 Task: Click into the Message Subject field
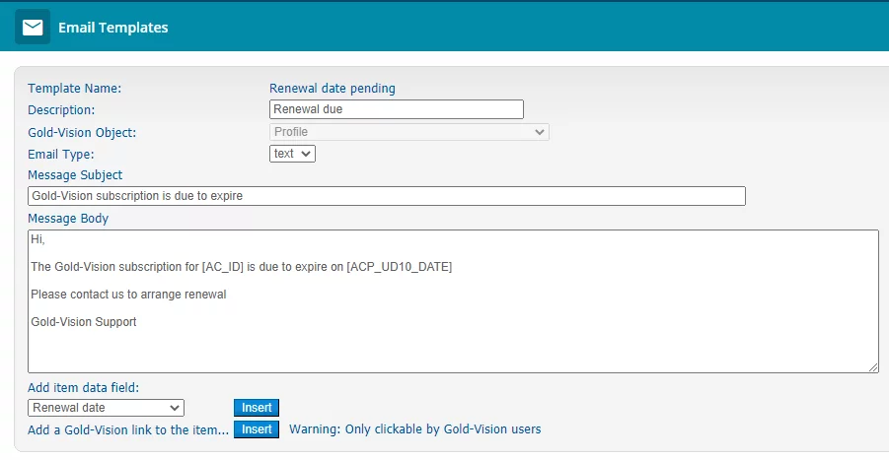tap(387, 196)
